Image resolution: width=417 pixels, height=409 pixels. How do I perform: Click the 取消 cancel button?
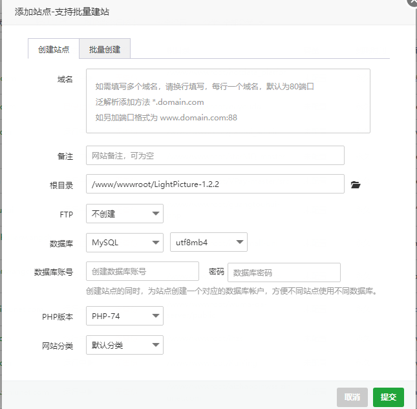352,397
